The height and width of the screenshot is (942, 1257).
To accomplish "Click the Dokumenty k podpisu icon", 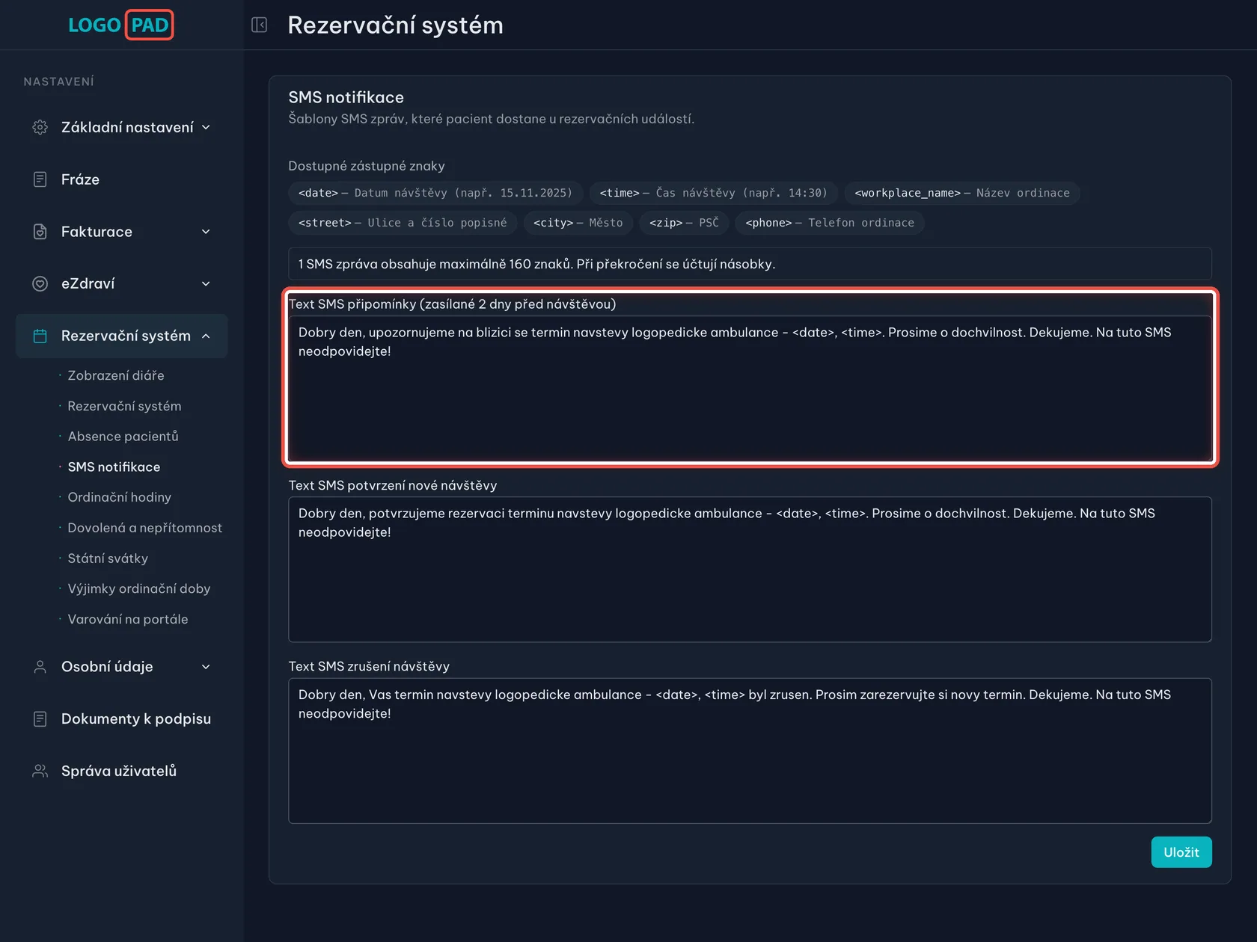I will coord(40,719).
